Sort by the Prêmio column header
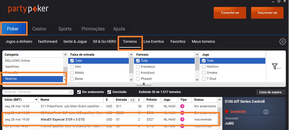This screenshot has height=130, width=289. click(x=152, y=100)
